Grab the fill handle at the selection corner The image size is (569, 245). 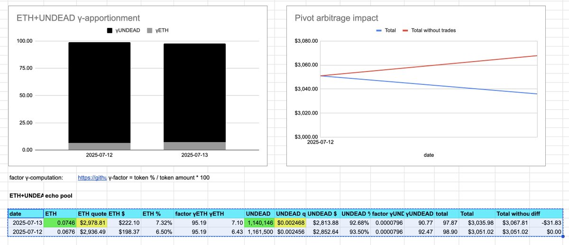tap(563, 236)
